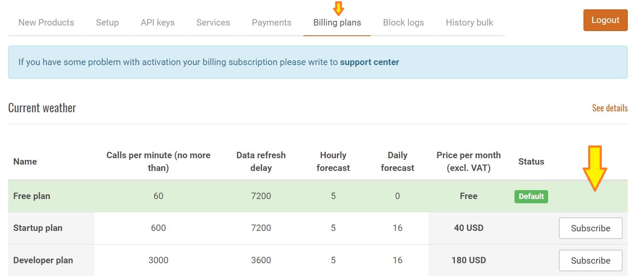635x276 pixels.
Task: Select the Billing plans tab
Action: (337, 23)
